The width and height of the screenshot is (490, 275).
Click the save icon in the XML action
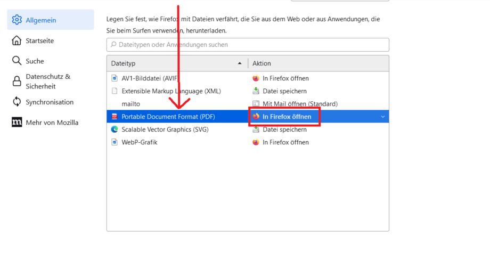pos(256,91)
